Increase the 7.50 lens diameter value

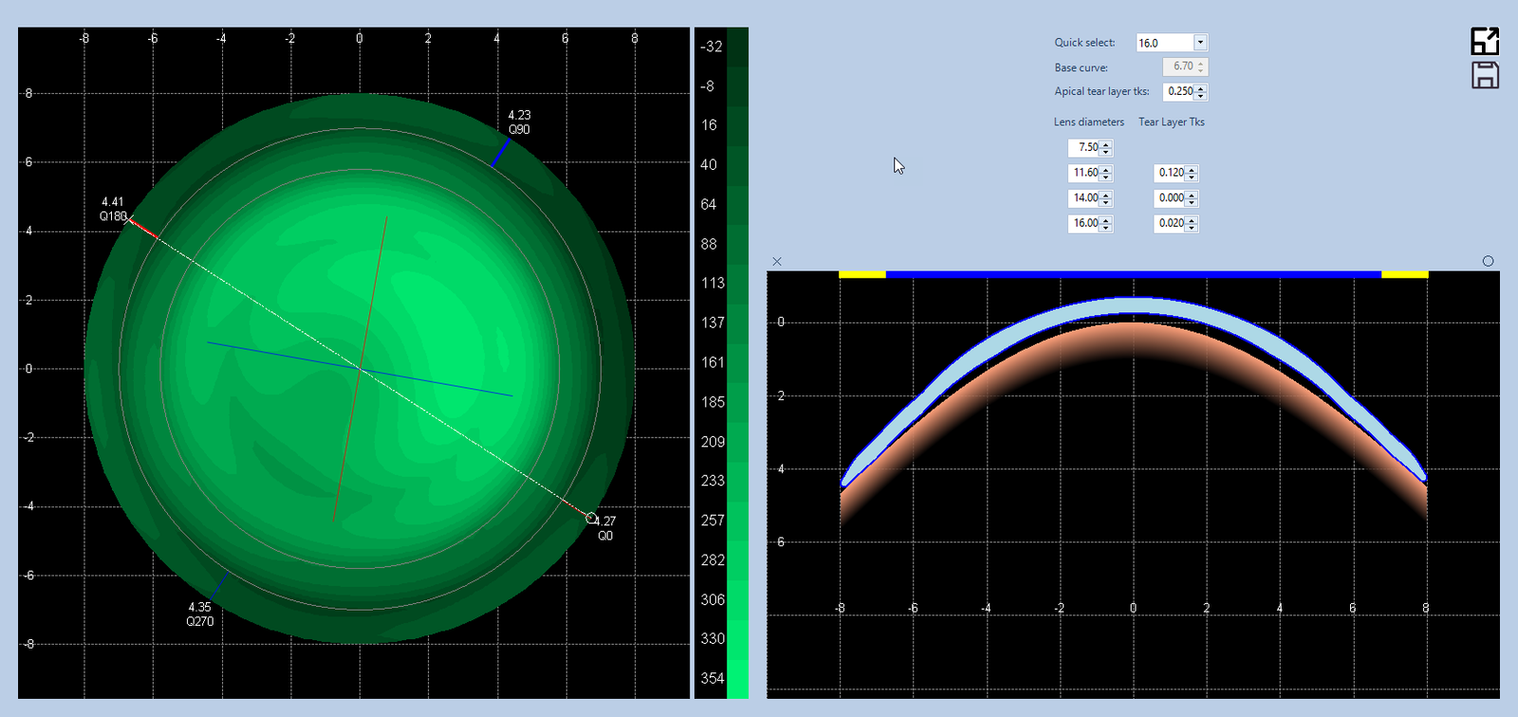(1106, 144)
